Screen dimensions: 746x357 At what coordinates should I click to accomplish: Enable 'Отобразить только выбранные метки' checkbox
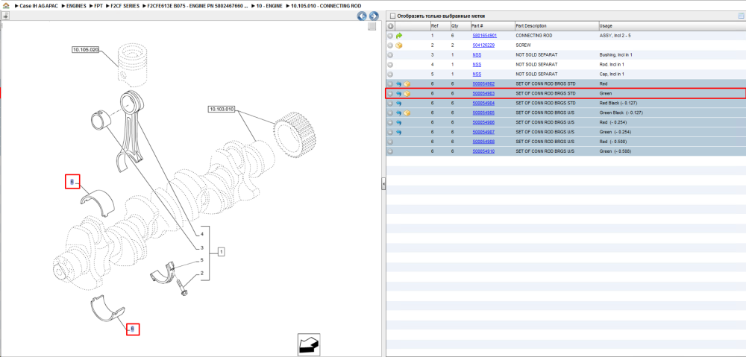click(x=392, y=16)
